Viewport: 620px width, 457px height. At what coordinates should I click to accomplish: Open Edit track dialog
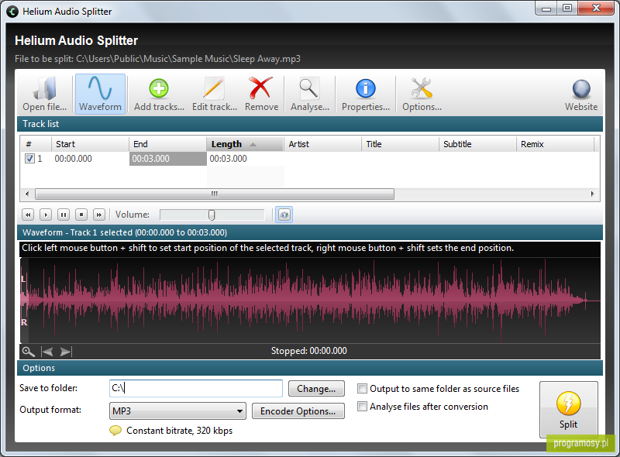[x=215, y=94]
